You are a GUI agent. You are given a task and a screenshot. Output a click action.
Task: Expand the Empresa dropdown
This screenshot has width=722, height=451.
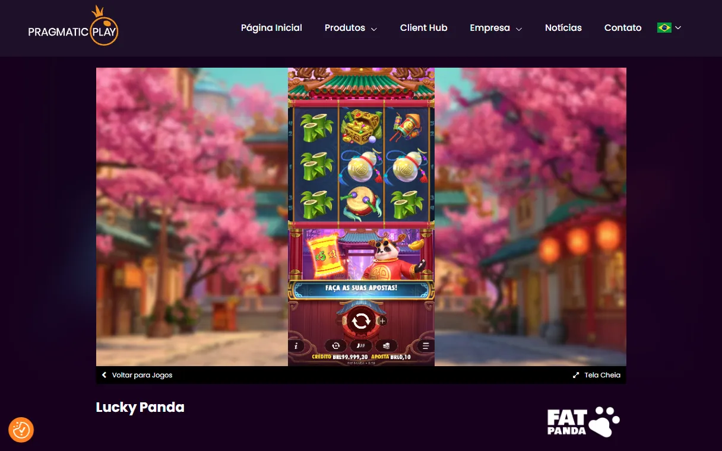coord(495,28)
